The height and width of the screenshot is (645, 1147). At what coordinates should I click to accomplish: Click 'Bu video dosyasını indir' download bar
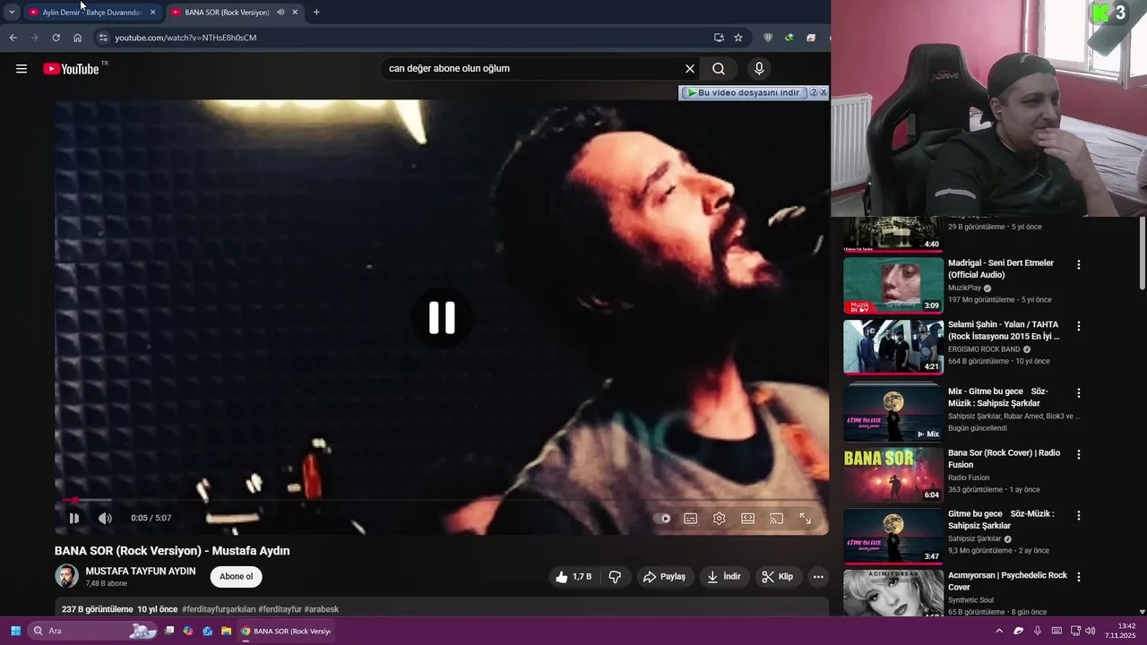(x=743, y=92)
